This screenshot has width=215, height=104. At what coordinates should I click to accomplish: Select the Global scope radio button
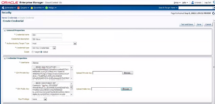41,52
